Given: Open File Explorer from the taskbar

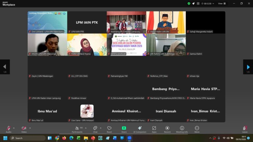Looking at the screenshot, I should (86, 138).
